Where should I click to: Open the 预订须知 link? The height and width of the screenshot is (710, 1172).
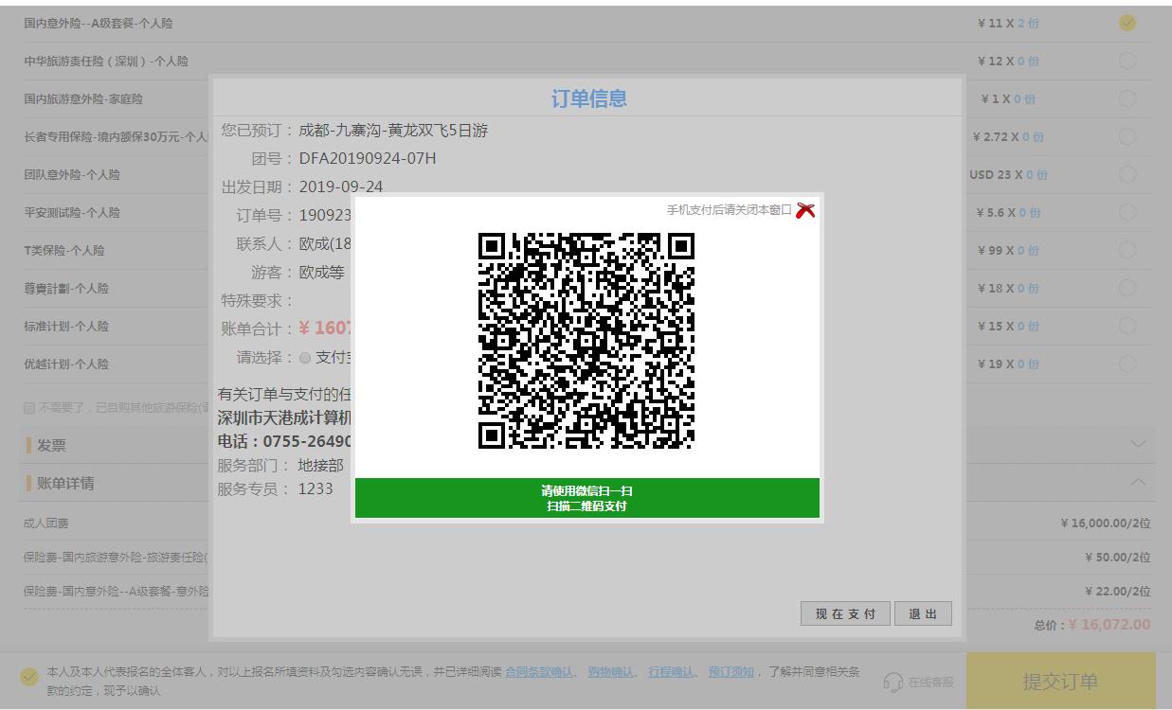click(731, 672)
